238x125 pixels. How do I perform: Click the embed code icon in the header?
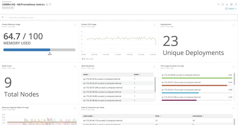coord(219,4)
